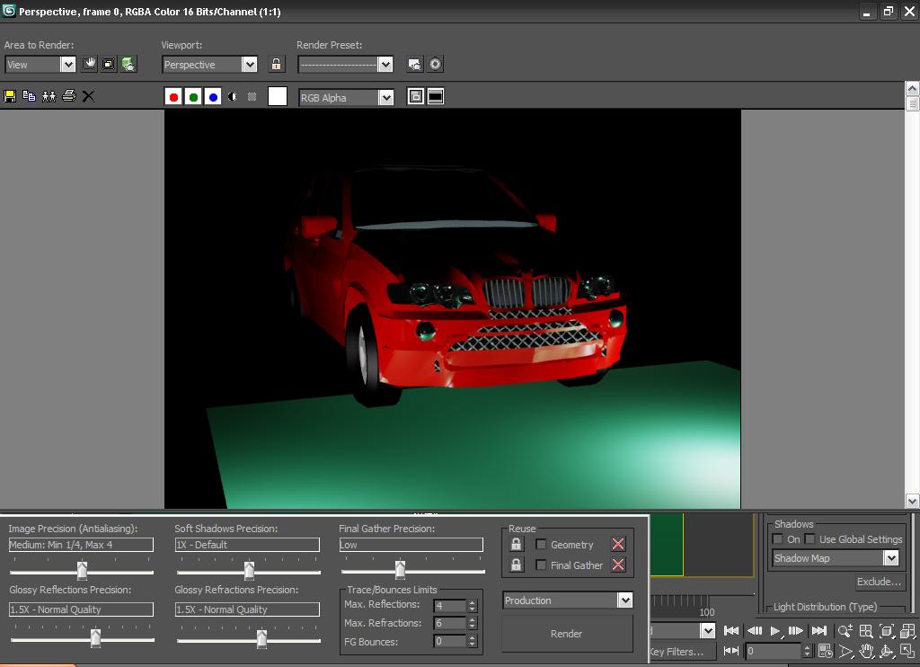The width and height of the screenshot is (920, 667).
Task: Toggle the viewport lock icon
Action: point(277,64)
